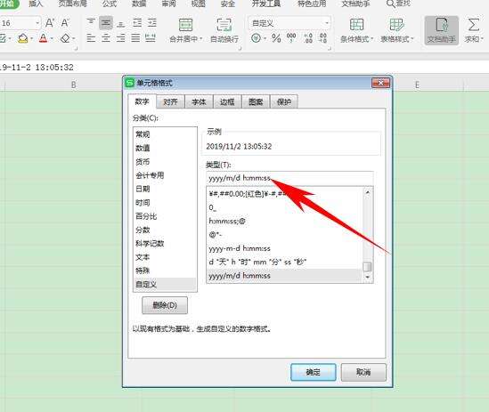Open the conditional formatting icon
Screen dimensions: 489x412
coord(356,25)
